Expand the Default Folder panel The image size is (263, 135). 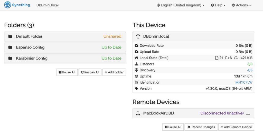tap(65, 36)
